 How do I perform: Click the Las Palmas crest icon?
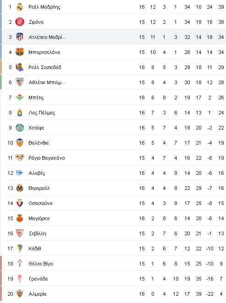point(20,113)
